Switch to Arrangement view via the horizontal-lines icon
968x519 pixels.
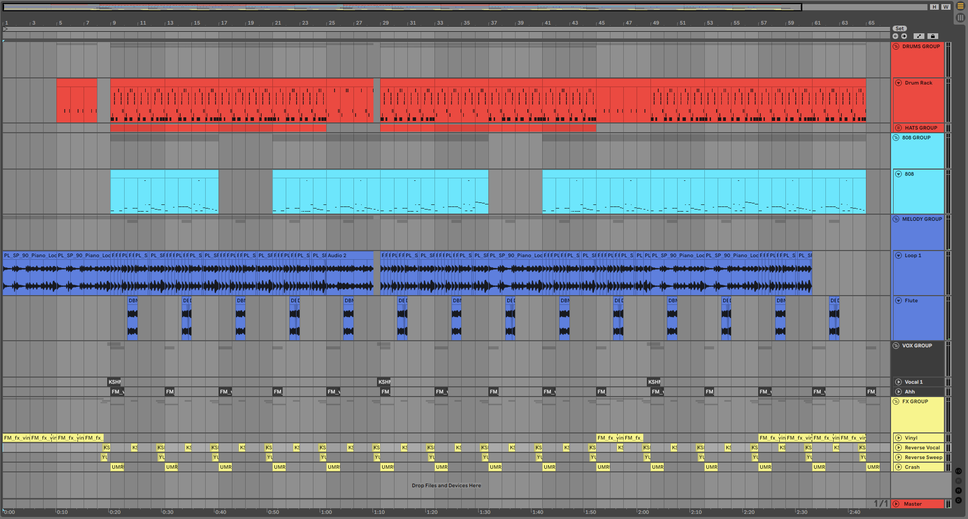pyautogui.click(x=960, y=6)
